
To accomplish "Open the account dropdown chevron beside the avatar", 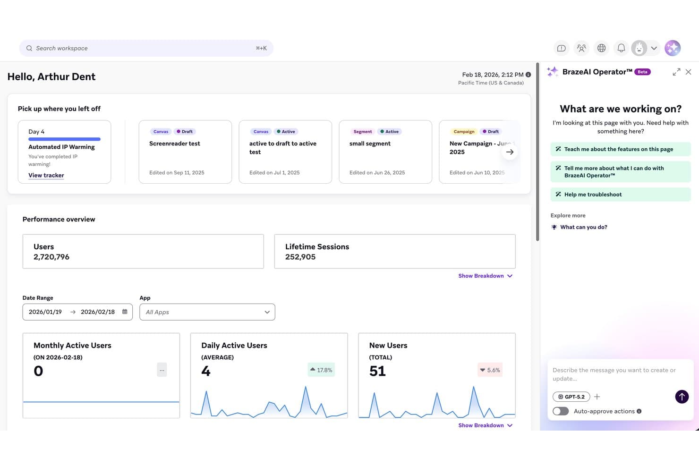I will point(654,48).
